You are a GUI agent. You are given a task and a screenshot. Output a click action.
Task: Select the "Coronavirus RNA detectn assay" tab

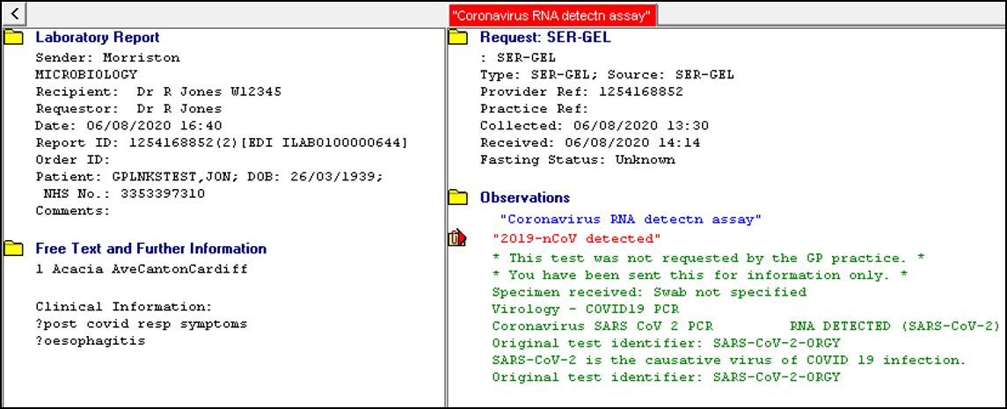point(553,16)
